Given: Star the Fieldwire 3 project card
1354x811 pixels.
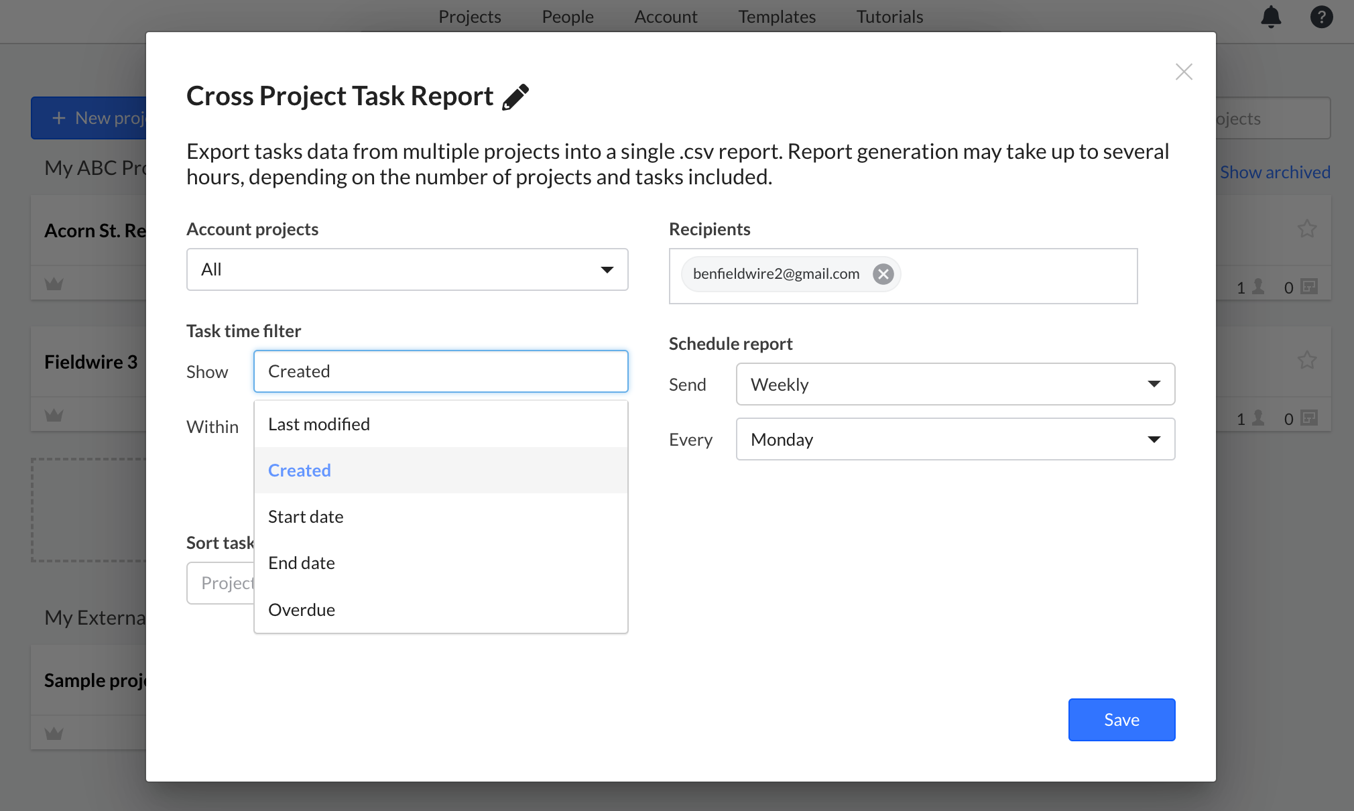Looking at the screenshot, I should 1306,360.
